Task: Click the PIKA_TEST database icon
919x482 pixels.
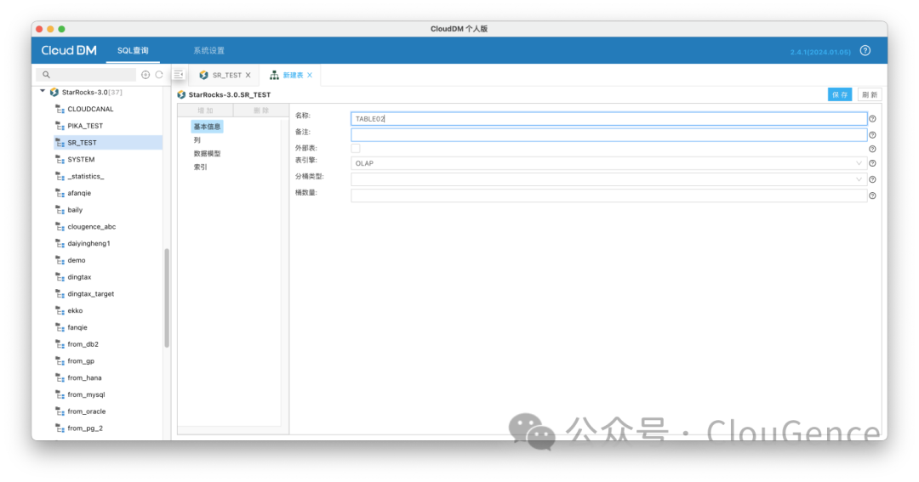Action: tap(60, 126)
